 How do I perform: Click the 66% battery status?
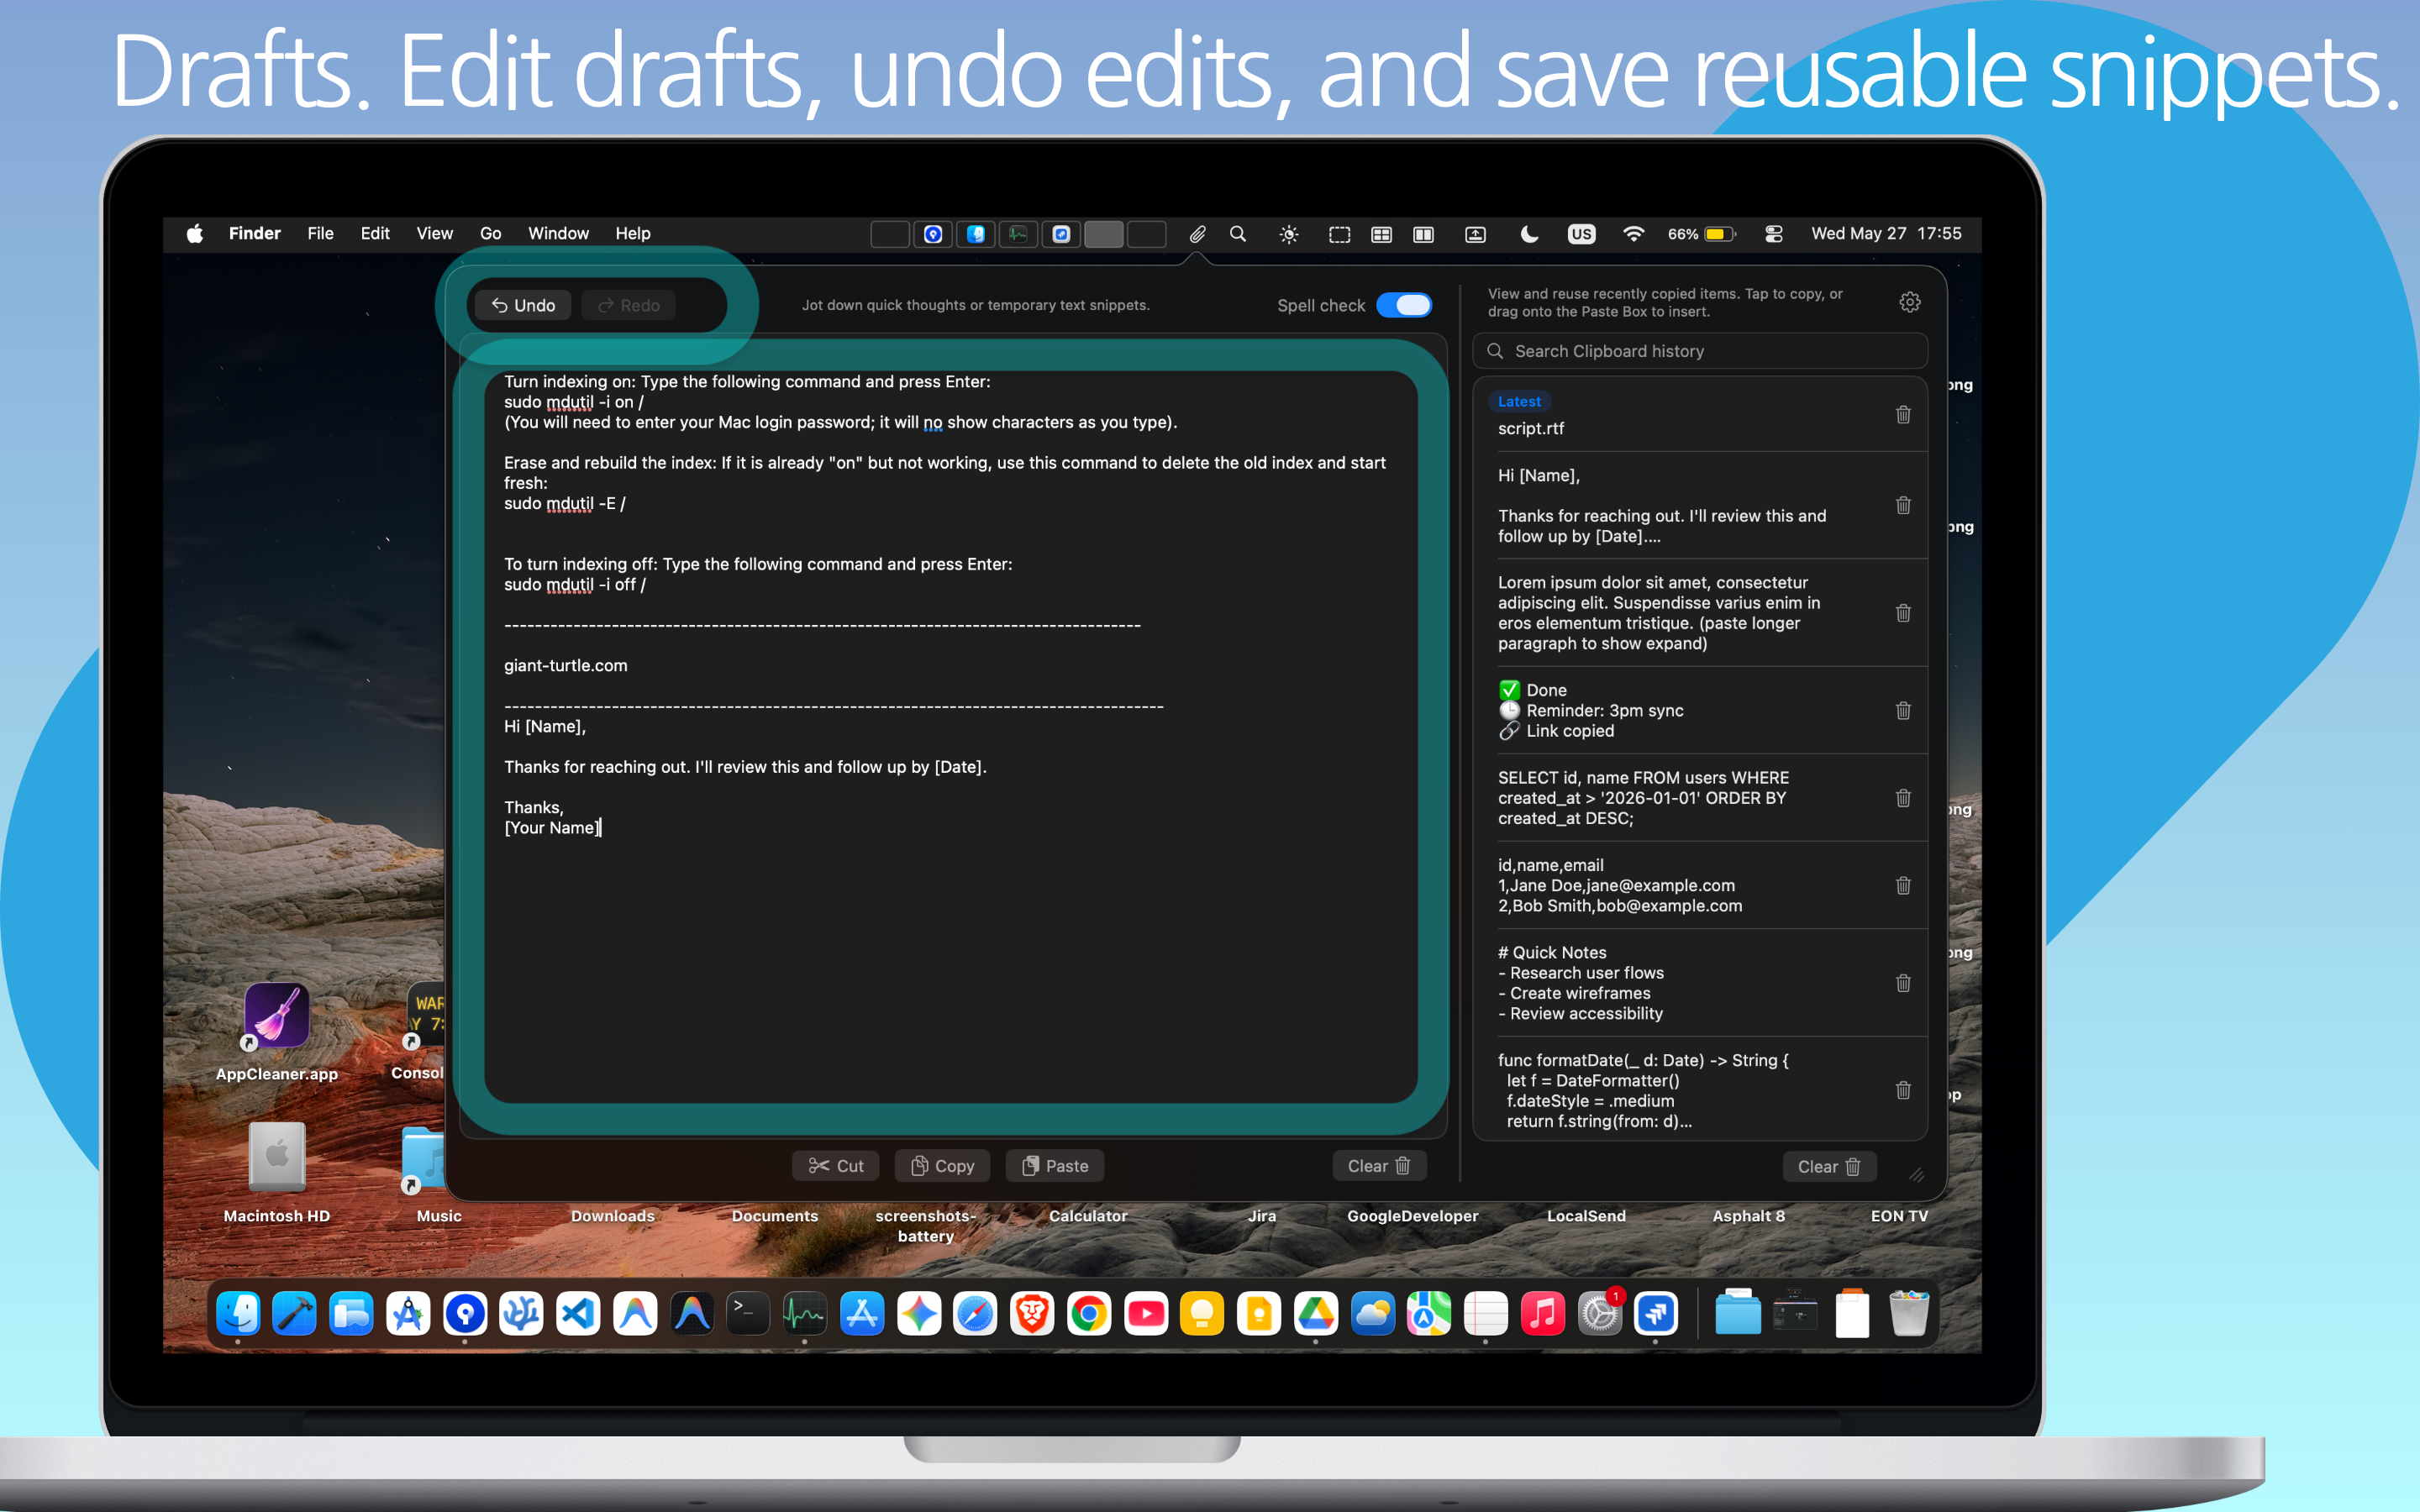[1701, 234]
